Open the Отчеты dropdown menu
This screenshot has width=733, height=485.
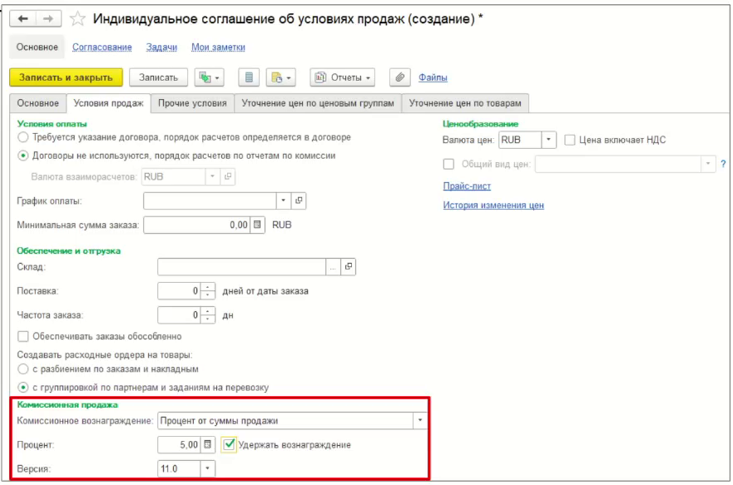point(342,77)
